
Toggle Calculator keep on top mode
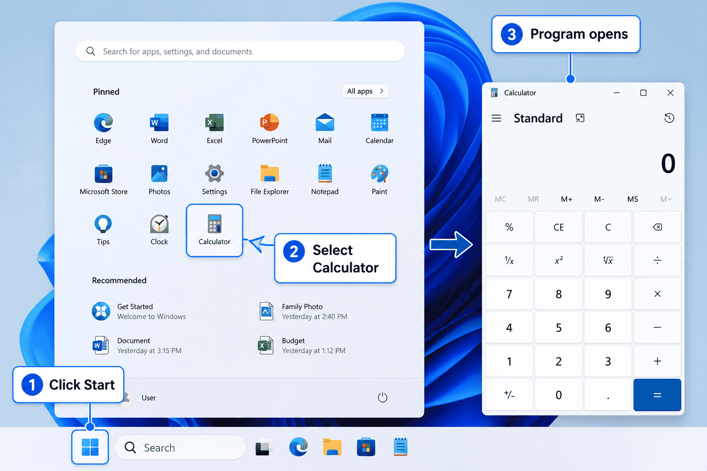[x=580, y=118]
